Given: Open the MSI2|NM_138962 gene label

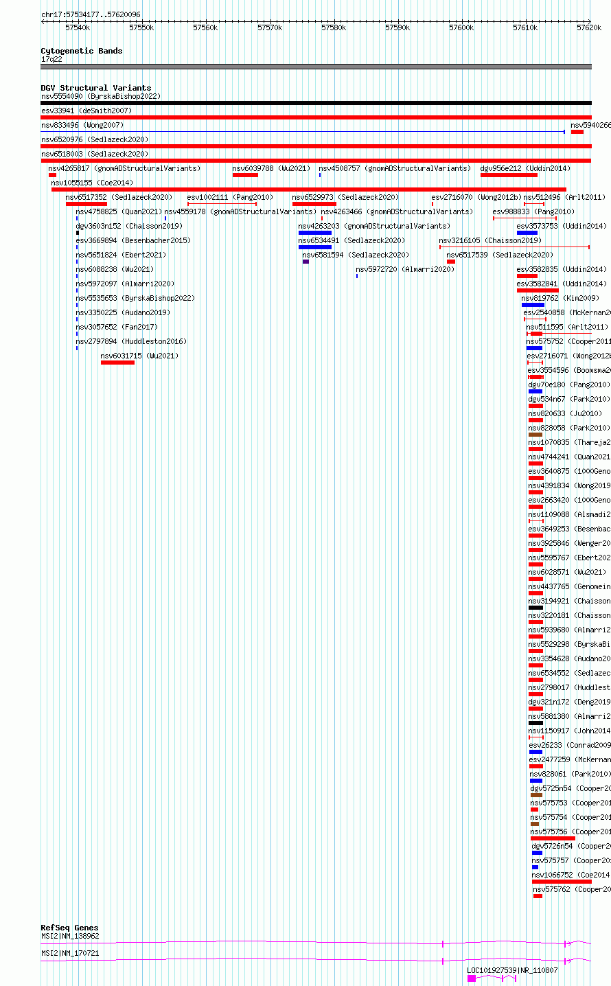Looking at the screenshot, I should pos(70,936).
